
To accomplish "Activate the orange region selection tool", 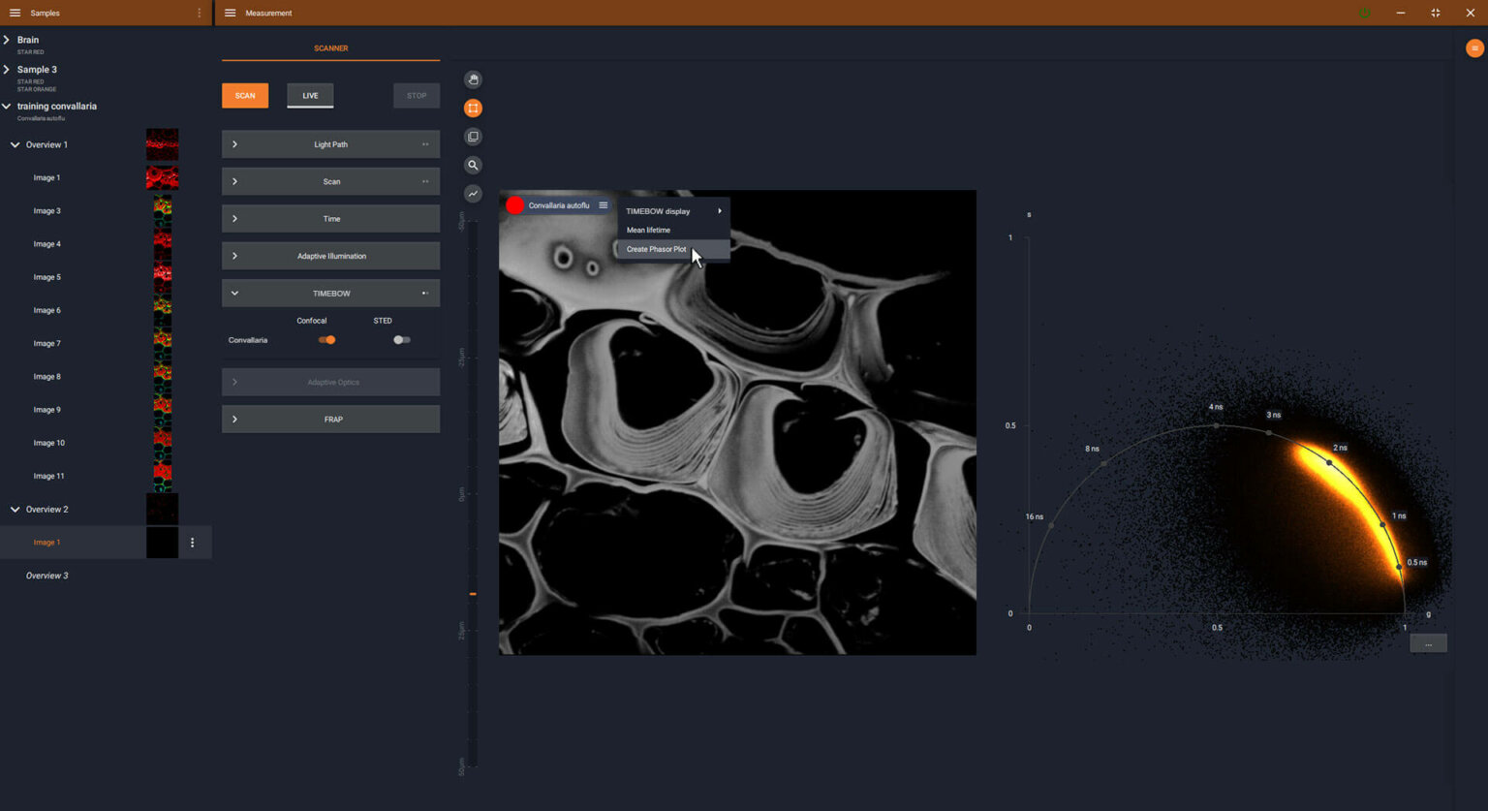I will click(473, 109).
